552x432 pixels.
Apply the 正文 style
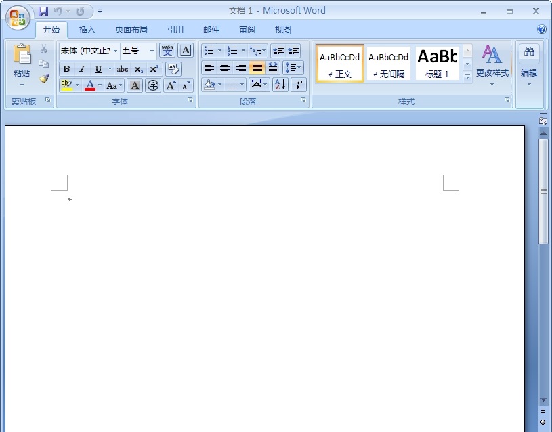[x=340, y=64]
